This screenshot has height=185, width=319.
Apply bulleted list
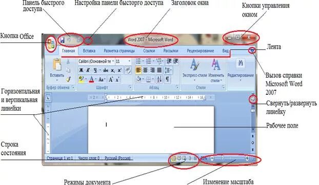click(x=138, y=61)
